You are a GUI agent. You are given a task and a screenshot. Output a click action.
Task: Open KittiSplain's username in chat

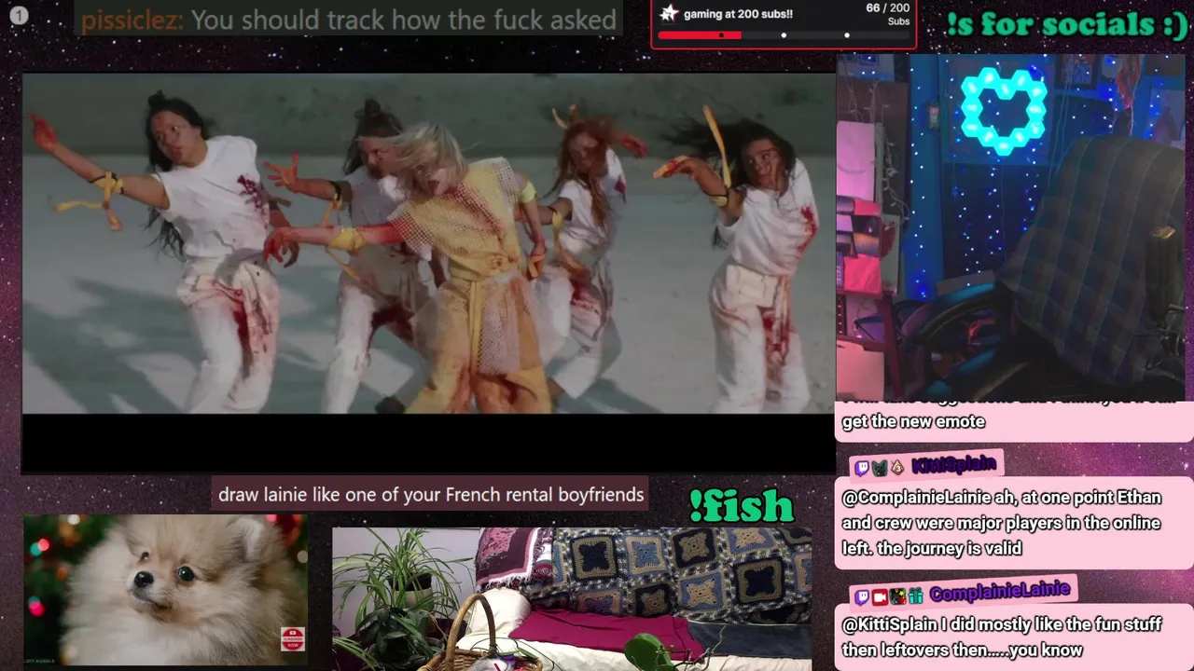tap(953, 465)
